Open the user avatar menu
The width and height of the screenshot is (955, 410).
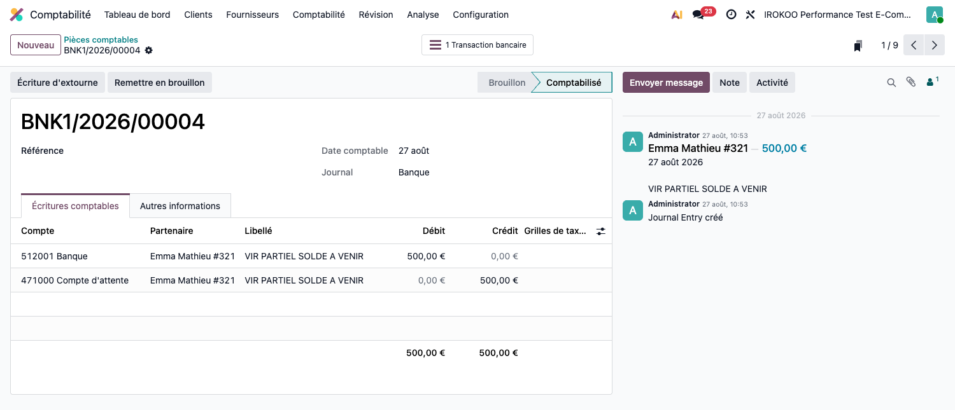(935, 15)
